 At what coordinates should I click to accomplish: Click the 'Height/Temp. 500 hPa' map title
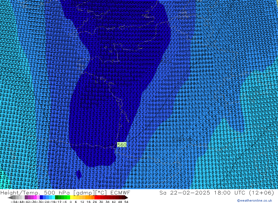[x=35, y=193]
